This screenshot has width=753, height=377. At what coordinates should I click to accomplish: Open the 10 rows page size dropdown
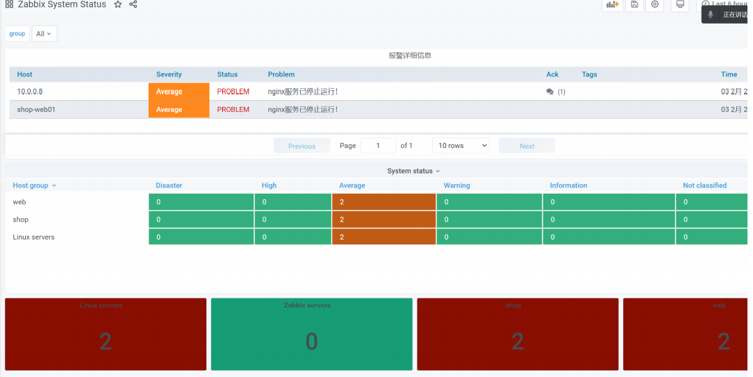click(461, 146)
